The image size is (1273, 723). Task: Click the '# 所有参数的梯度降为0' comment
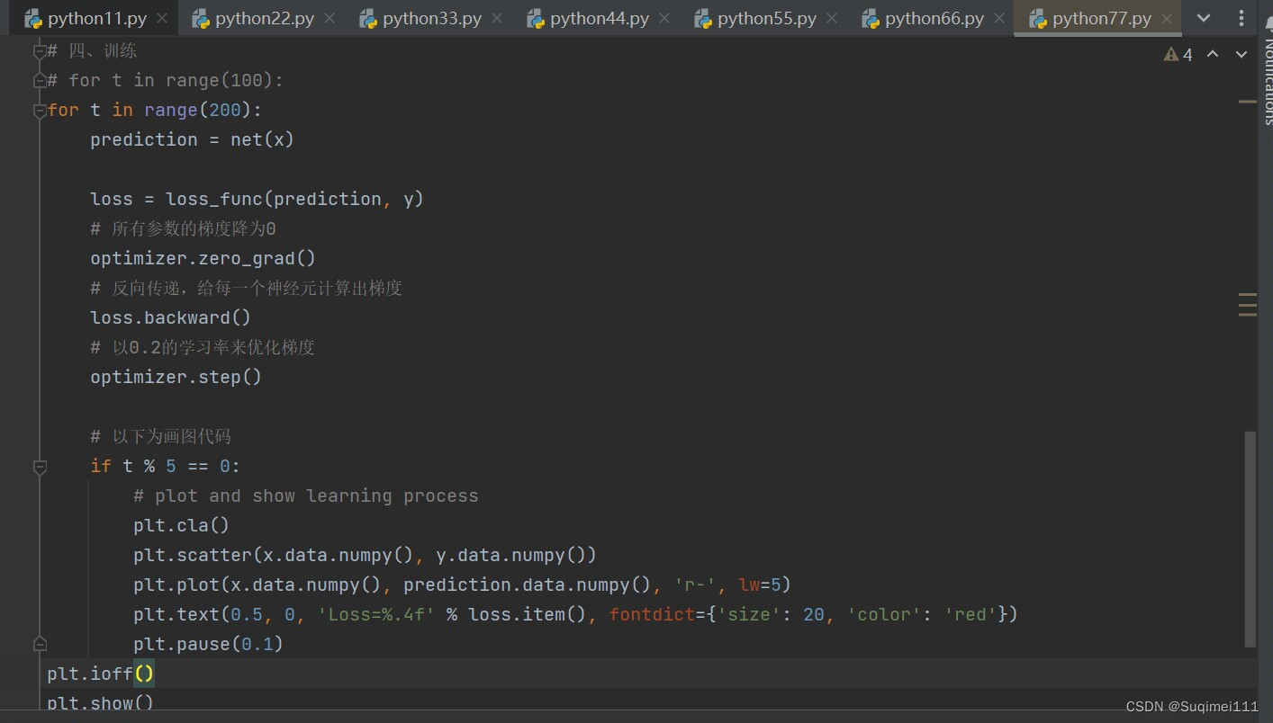183,228
